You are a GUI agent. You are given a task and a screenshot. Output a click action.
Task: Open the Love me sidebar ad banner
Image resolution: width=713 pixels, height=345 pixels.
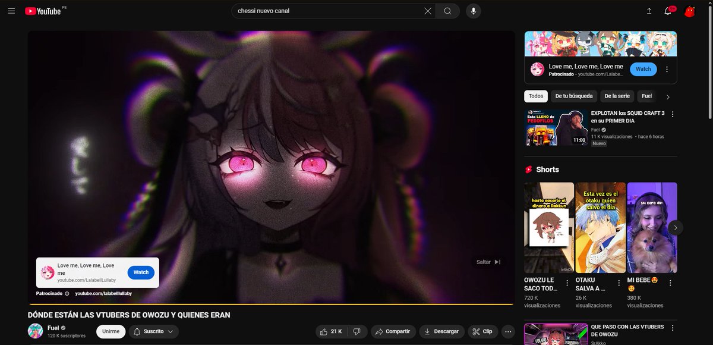click(x=601, y=43)
